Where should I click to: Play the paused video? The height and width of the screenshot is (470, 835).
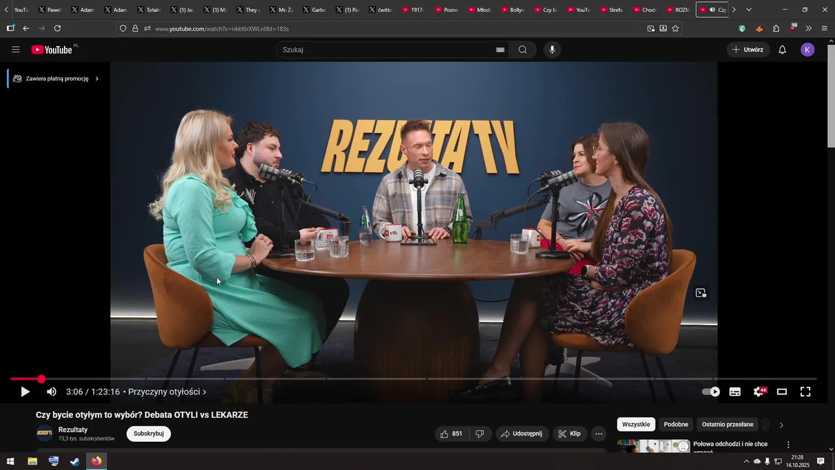point(25,392)
